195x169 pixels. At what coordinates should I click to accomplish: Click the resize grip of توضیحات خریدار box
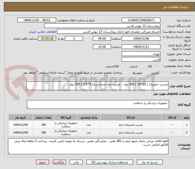pos(10,153)
